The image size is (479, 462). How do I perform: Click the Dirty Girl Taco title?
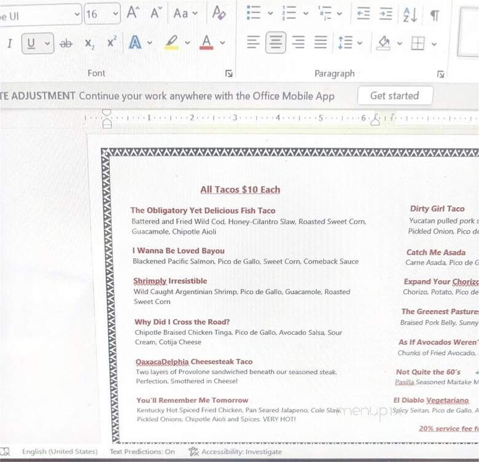pos(437,209)
